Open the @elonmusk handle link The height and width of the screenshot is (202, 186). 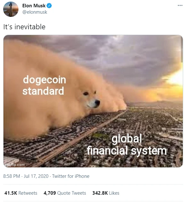click(x=35, y=12)
